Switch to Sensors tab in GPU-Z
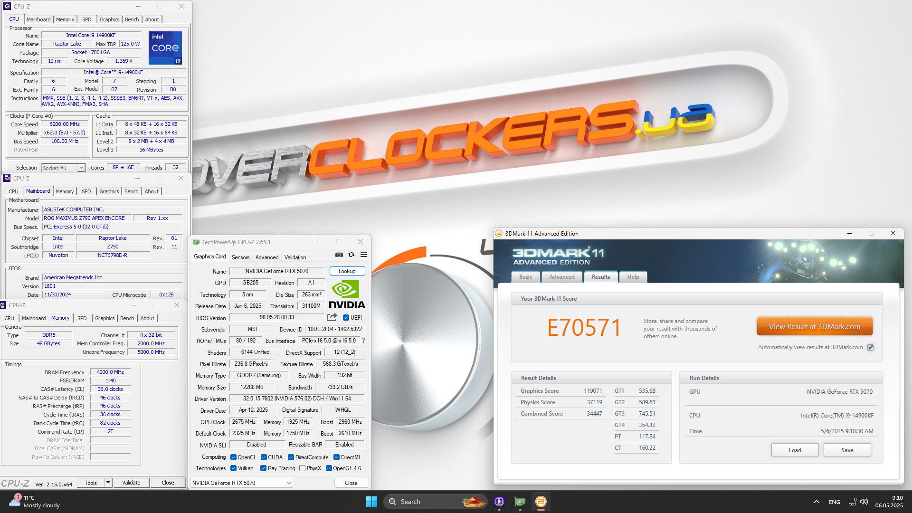The width and height of the screenshot is (912, 513). click(x=240, y=257)
